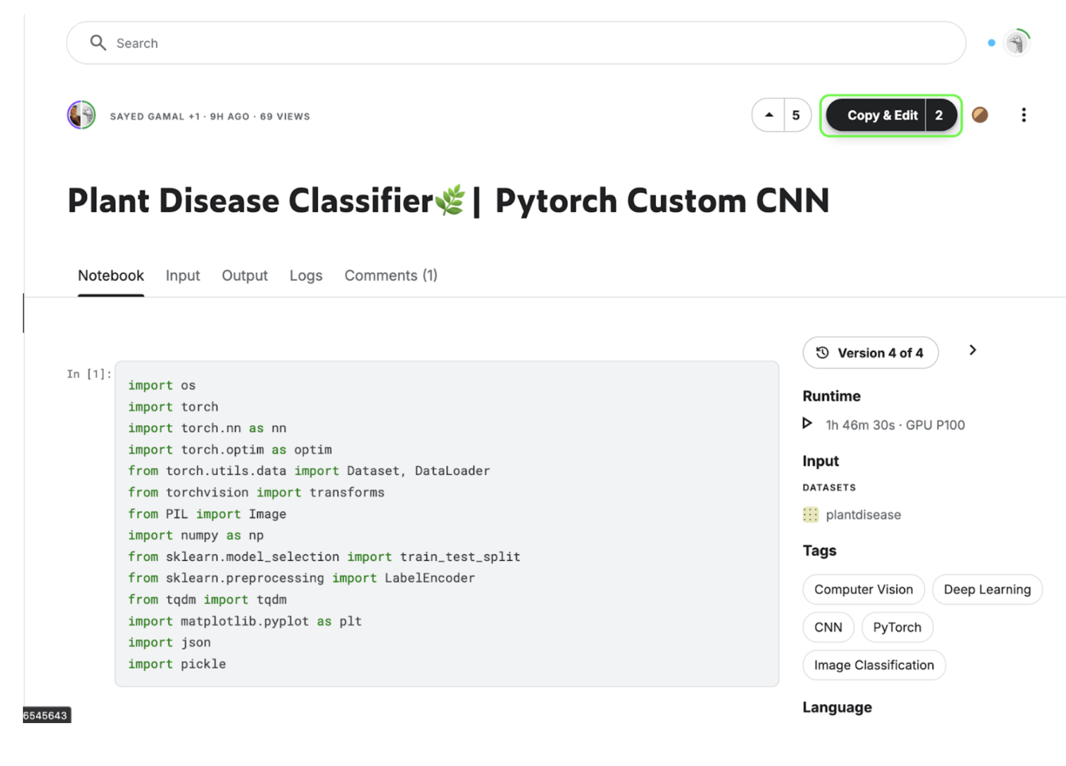Click the upvote arrow icon

click(x=769, y=115)
